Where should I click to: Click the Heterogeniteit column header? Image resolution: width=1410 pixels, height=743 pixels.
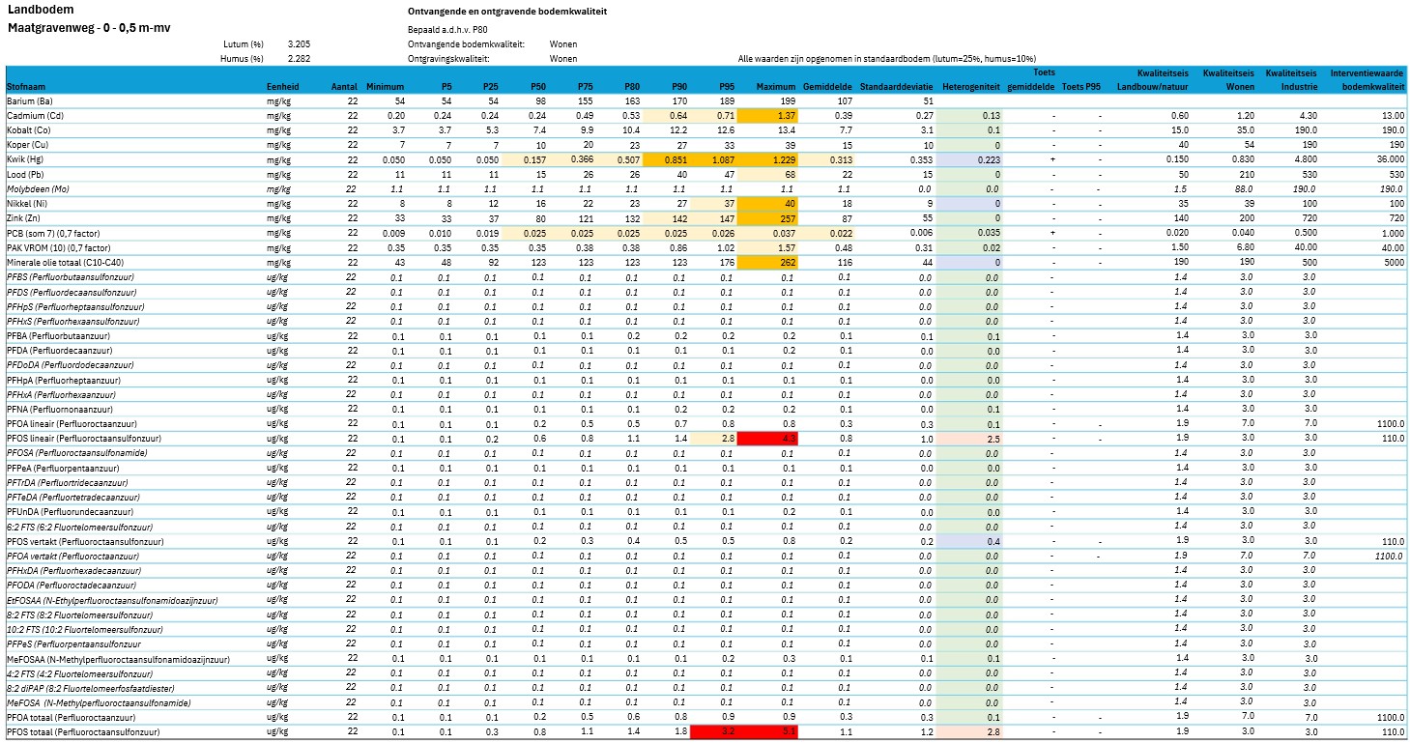[x=971, y=87]
